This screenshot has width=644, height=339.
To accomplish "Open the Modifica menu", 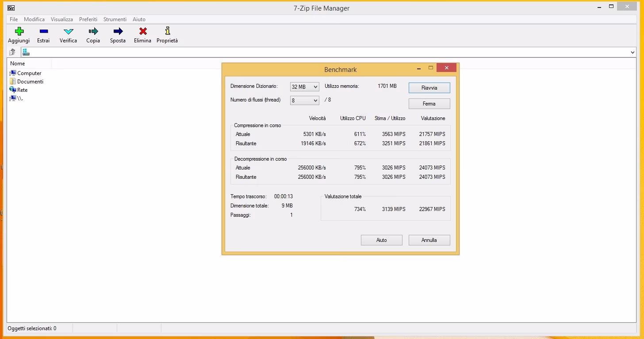I will coord(34,19).
